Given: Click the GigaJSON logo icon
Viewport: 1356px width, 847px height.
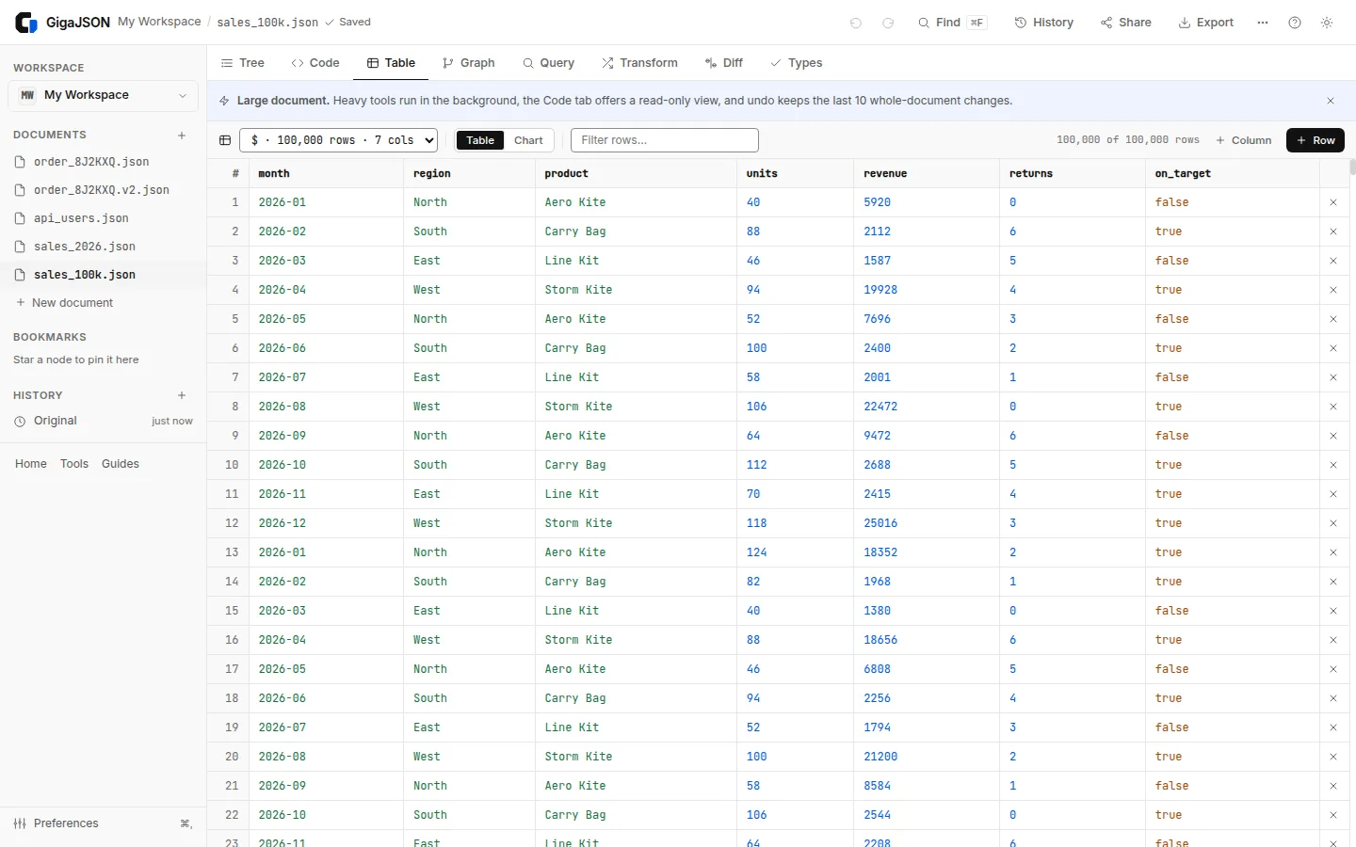Looking at the screenshot, I should click(x=26, y=23).
